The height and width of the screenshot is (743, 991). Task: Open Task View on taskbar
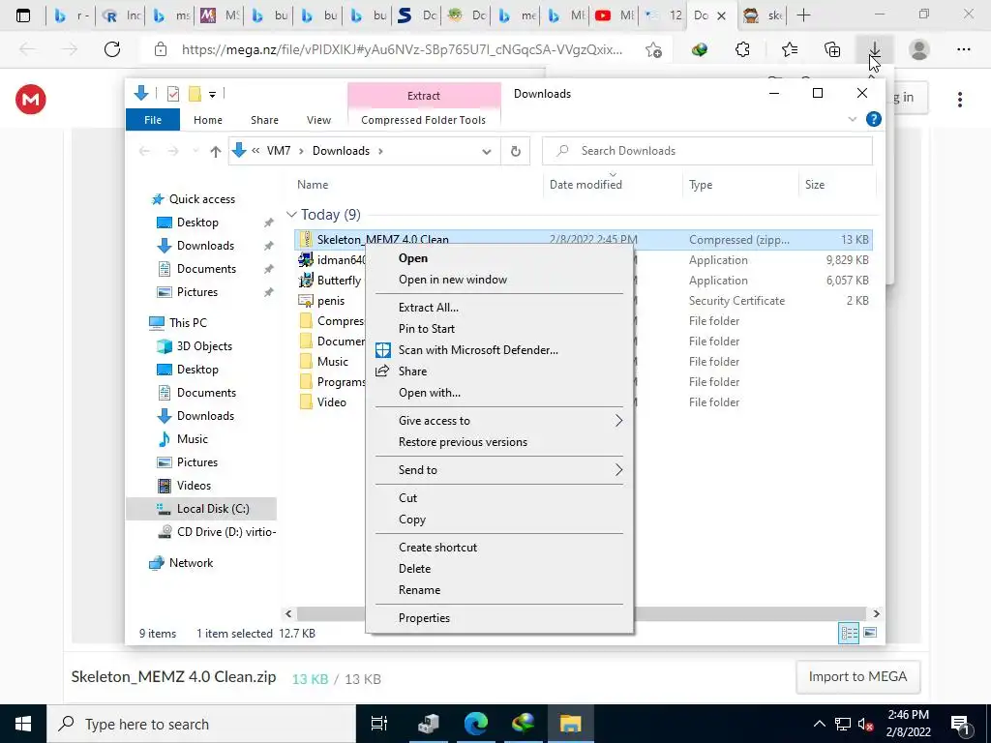(379, 724)
